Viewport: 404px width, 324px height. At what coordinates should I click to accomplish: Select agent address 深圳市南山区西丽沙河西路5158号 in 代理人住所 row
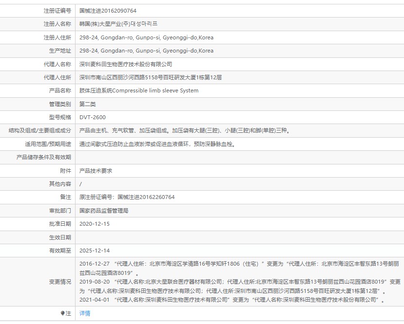coord(121,77)
